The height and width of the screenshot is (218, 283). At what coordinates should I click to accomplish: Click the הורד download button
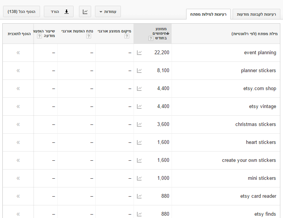pyautogui.click(x=59, y=12)
